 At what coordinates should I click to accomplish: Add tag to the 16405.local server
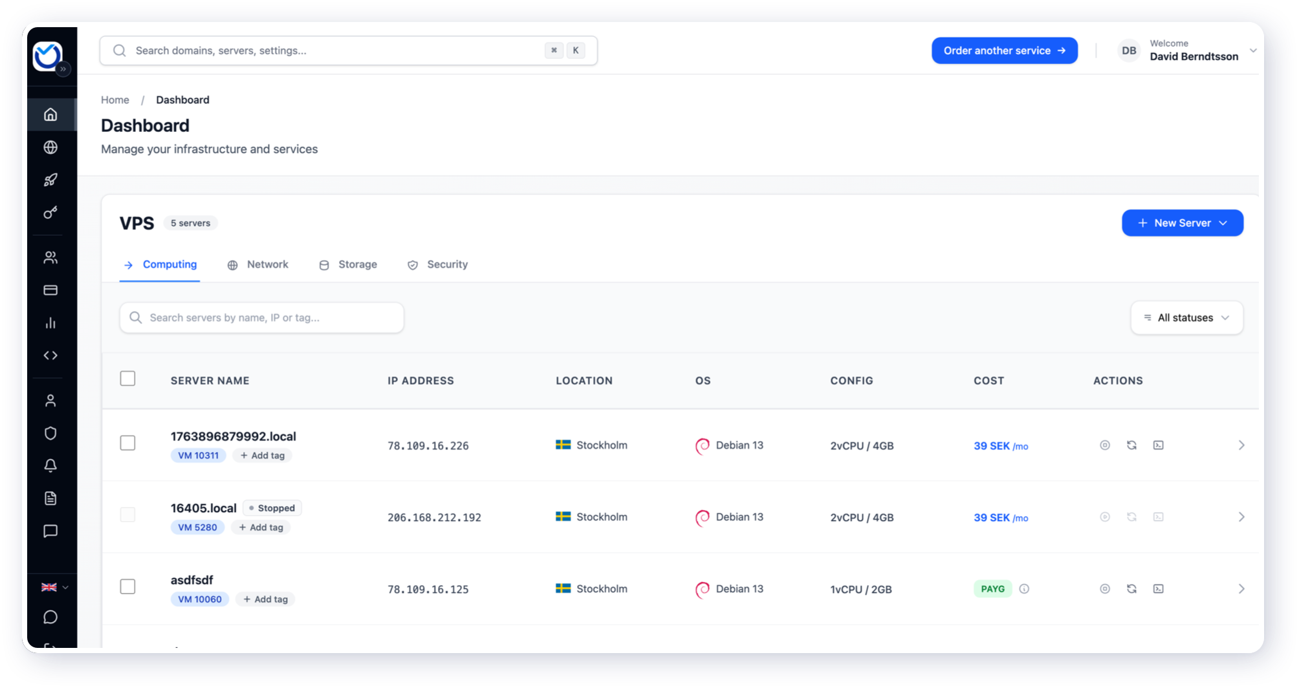pos(261,527)
